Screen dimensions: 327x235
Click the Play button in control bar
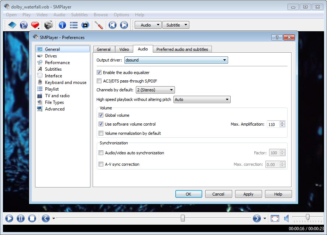pos(9,218)
